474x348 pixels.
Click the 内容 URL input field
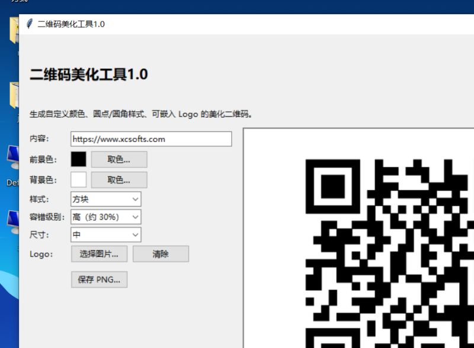click(151, 139)
